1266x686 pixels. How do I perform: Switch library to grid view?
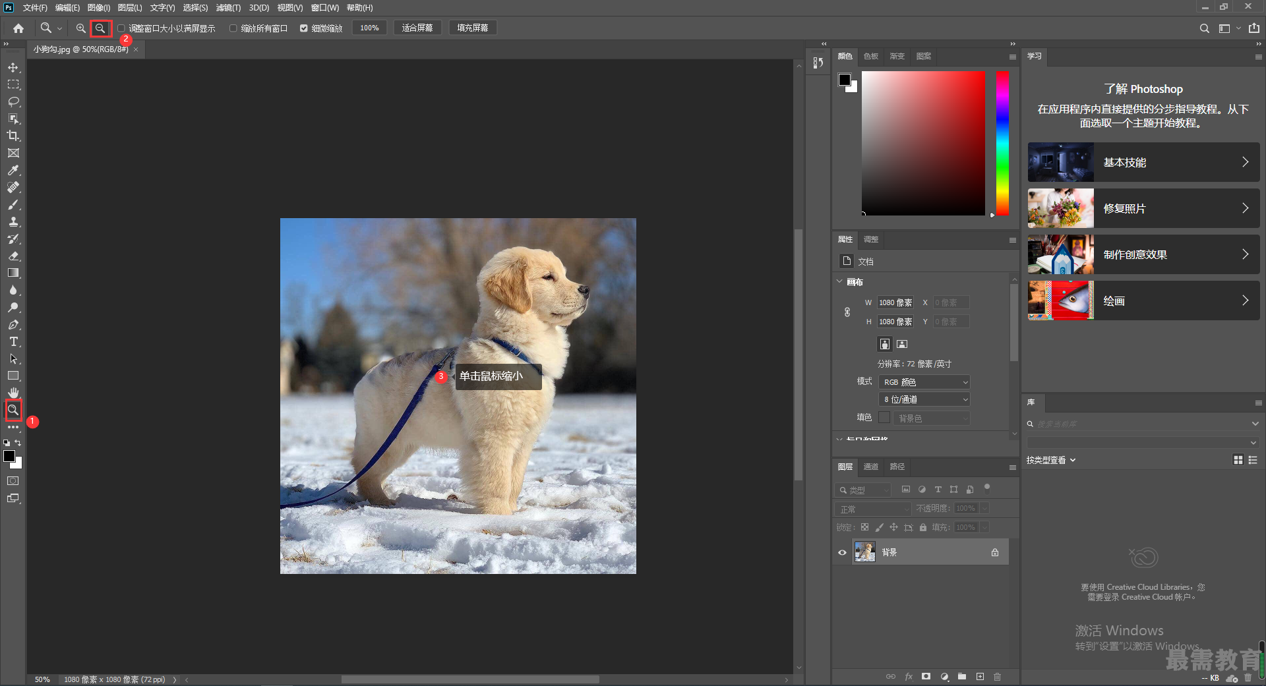1238,460
